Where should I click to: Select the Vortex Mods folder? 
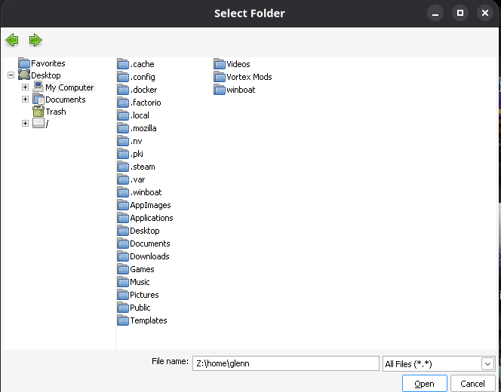point(248,77)
